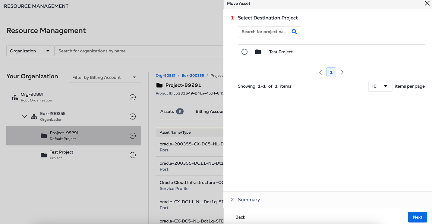Open the Filter by Billing Account dropdown
432x224 pixels.
coord(105,77)
